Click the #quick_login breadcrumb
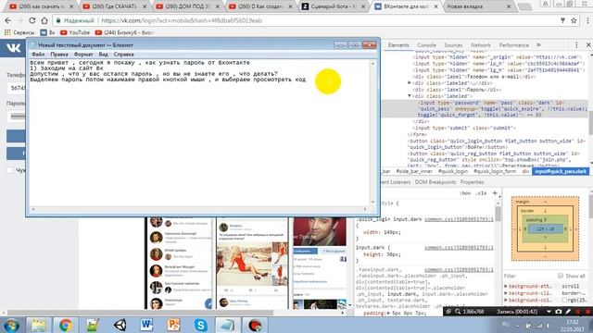593x333 pixels. (453, 171)
